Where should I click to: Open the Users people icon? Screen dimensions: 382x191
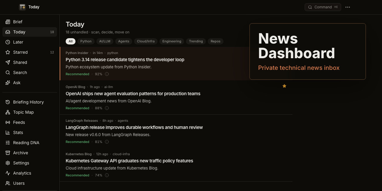coord(8,183)
